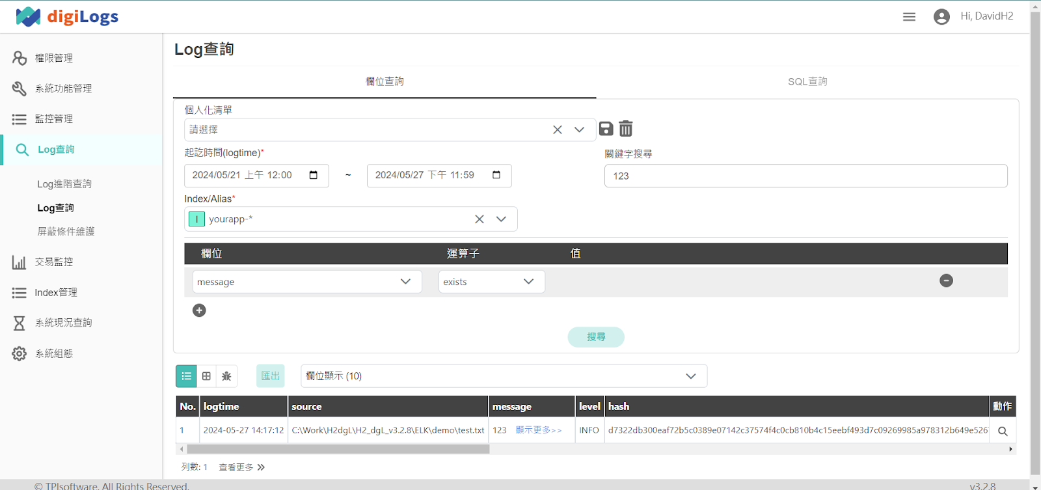1041x490 pixels.
Task: Clear the yourapp-* index selection
Action: pos(480,219)
